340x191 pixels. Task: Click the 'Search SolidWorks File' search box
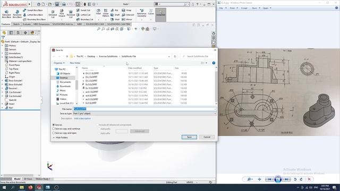(198, 56)
